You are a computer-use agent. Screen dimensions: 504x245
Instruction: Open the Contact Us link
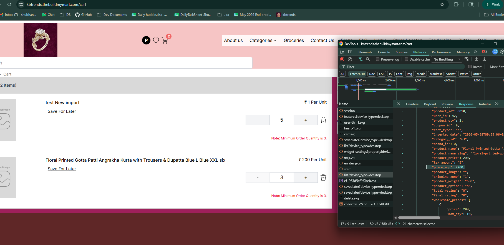click(x=322, y=41)
